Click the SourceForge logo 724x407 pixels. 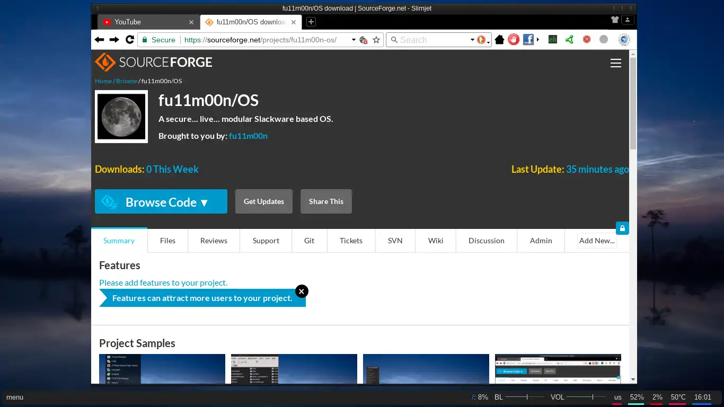click(x=154, y=62)
